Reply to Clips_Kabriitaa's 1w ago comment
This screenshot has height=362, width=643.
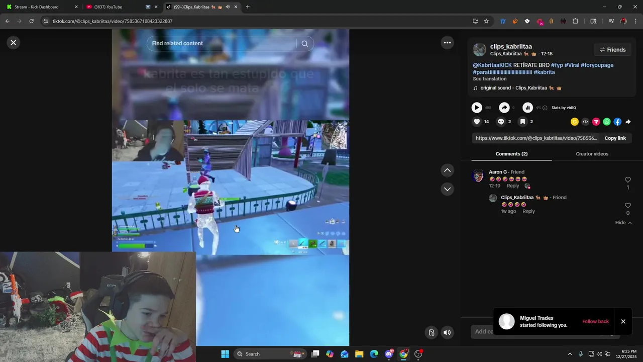click(528, 212)
